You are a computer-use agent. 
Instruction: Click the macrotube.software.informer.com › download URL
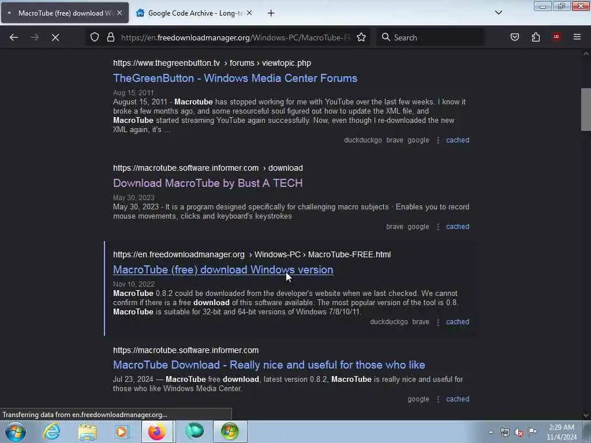coord(208,168)
